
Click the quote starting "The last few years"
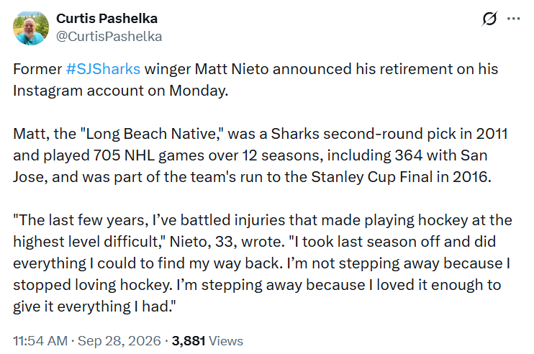(263, 263)
